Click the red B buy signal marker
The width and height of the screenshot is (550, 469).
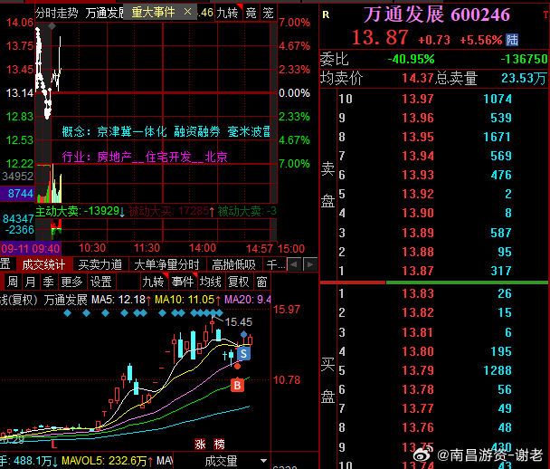coord(238,386)
